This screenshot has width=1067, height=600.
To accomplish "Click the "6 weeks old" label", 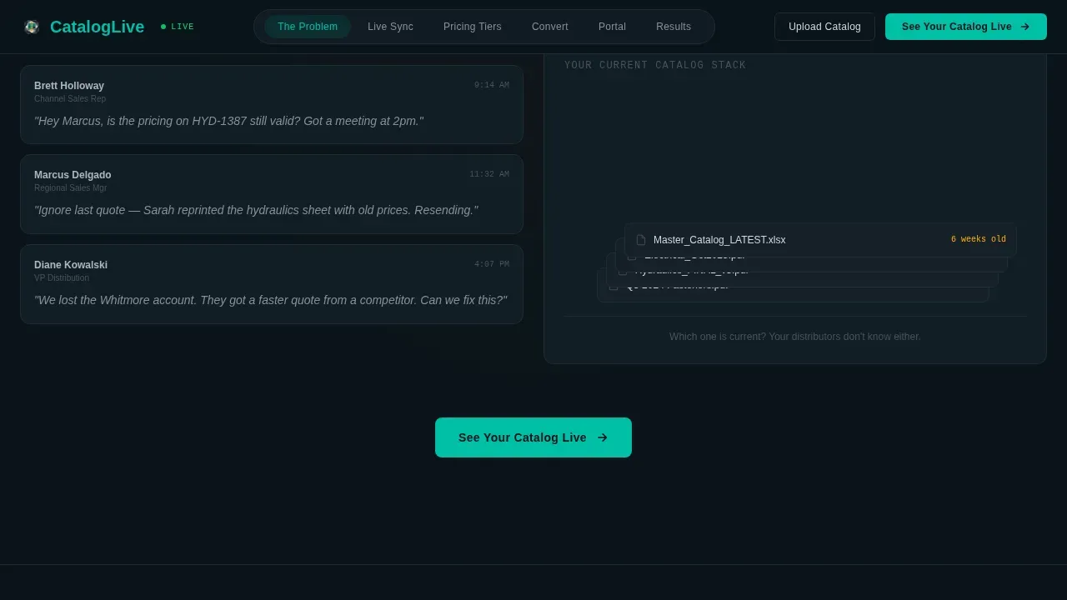I will pyautogui.click(x=979, y=239).
